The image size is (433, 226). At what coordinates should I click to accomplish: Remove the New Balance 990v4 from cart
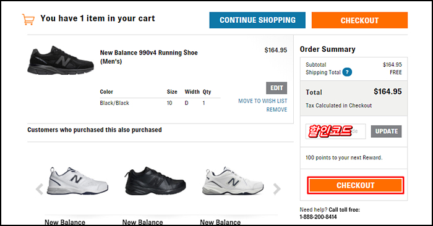[x=277, y=110]
